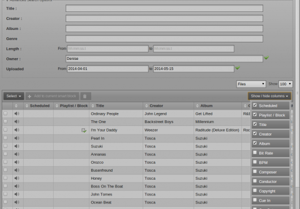Sort by Scheduled column arrows

pyautogui.click(x=27, y=106)
